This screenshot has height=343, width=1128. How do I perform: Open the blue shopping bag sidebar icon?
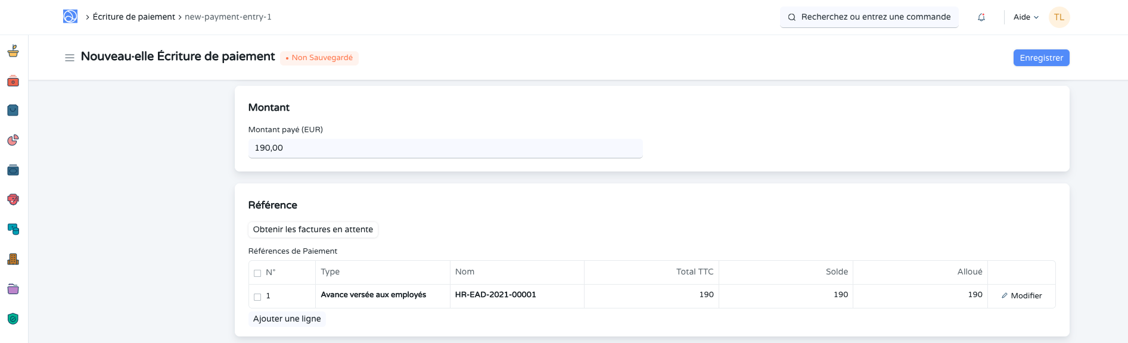(13, 110)
